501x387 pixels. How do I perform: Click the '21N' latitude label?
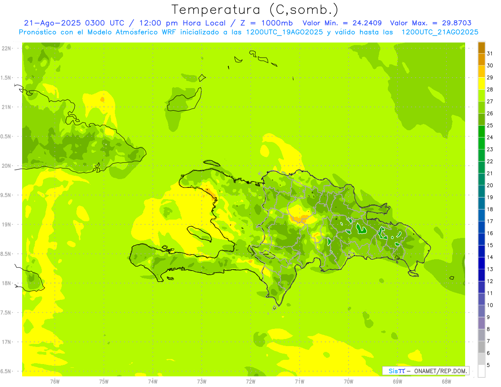pyautogui.click(x=6, y=107)
